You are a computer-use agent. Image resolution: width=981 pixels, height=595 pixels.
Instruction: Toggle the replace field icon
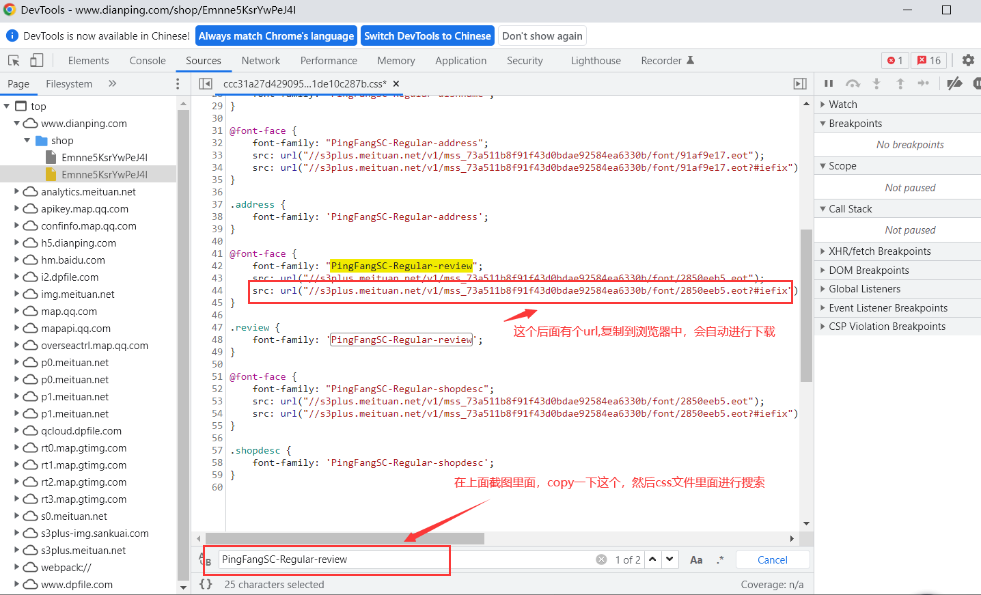pyautogui.click(x=206, y=559)
